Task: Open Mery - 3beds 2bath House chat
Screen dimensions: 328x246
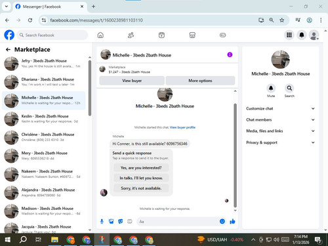Action: pyautogui.click(x=44, y=155)
